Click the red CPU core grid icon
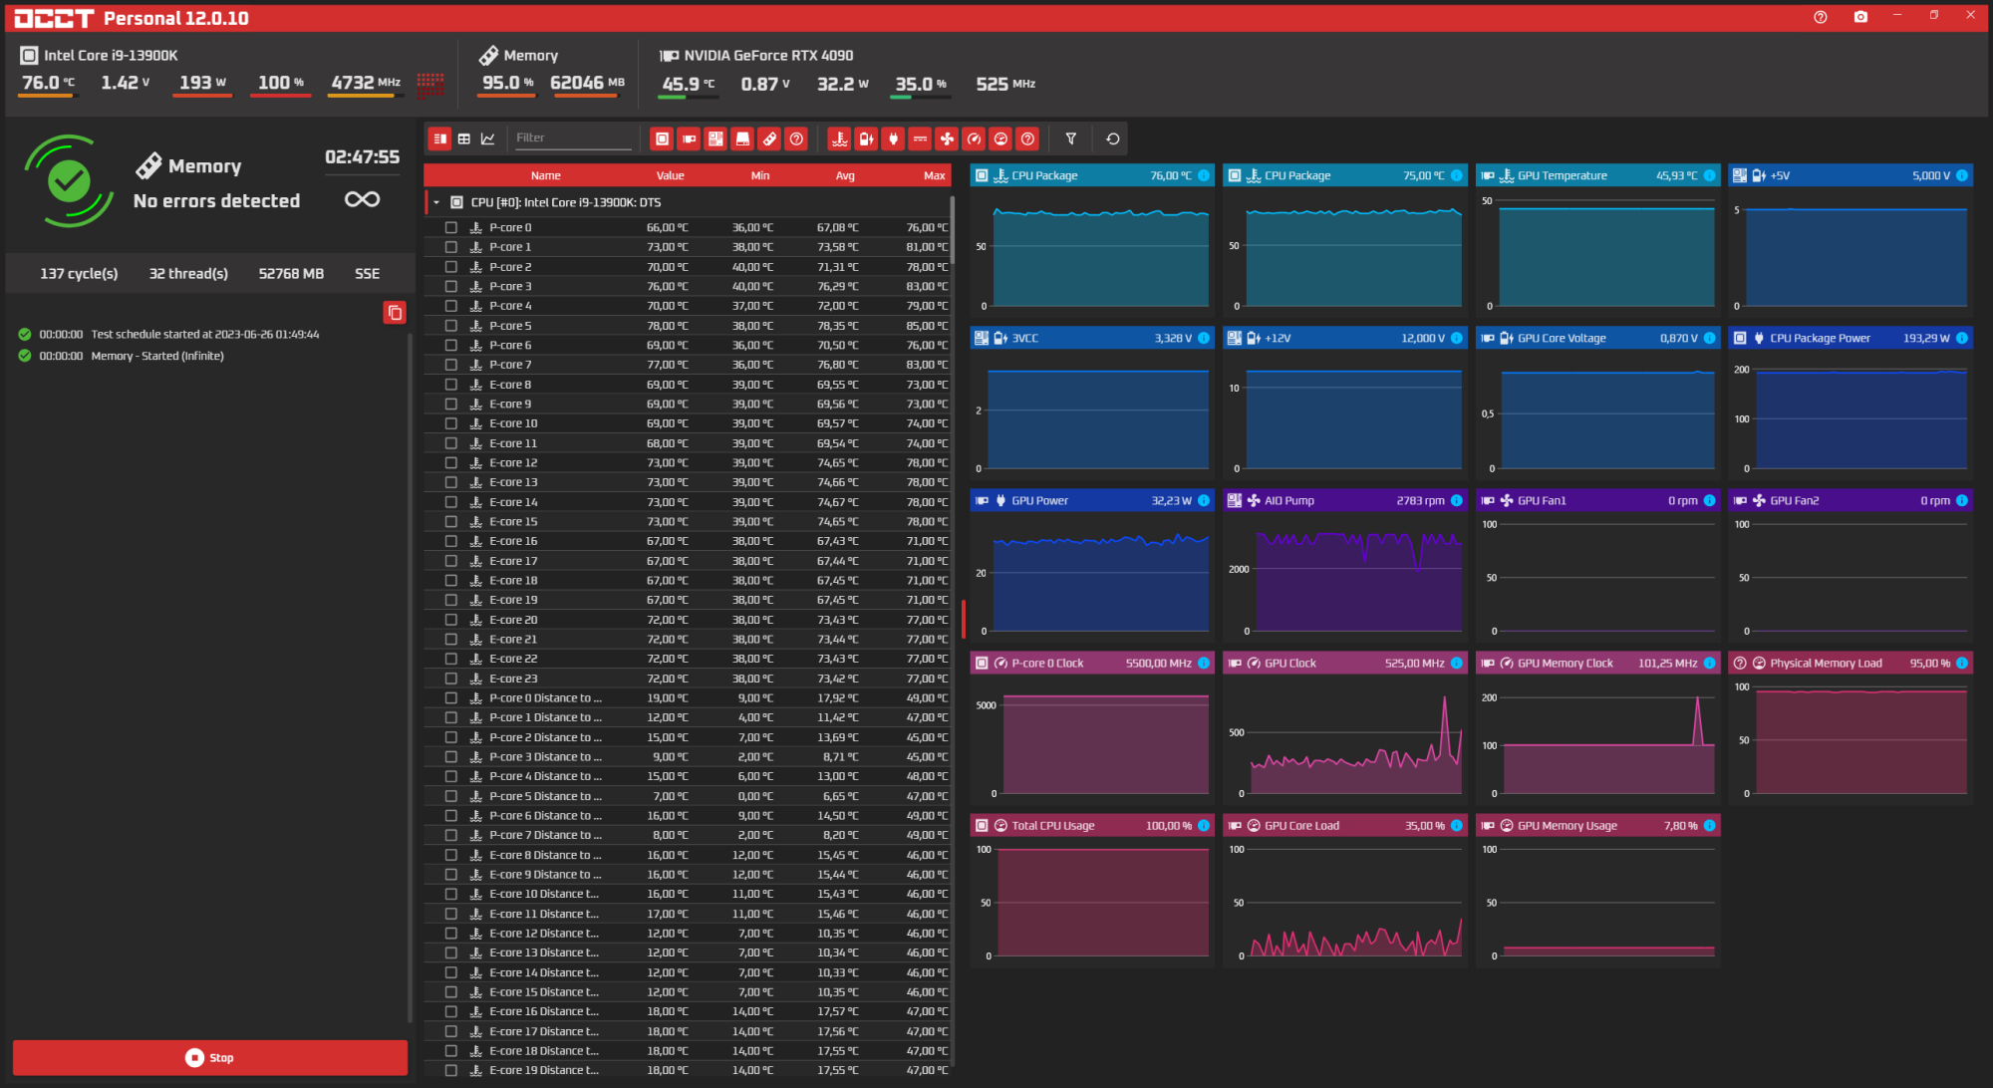 430,84
